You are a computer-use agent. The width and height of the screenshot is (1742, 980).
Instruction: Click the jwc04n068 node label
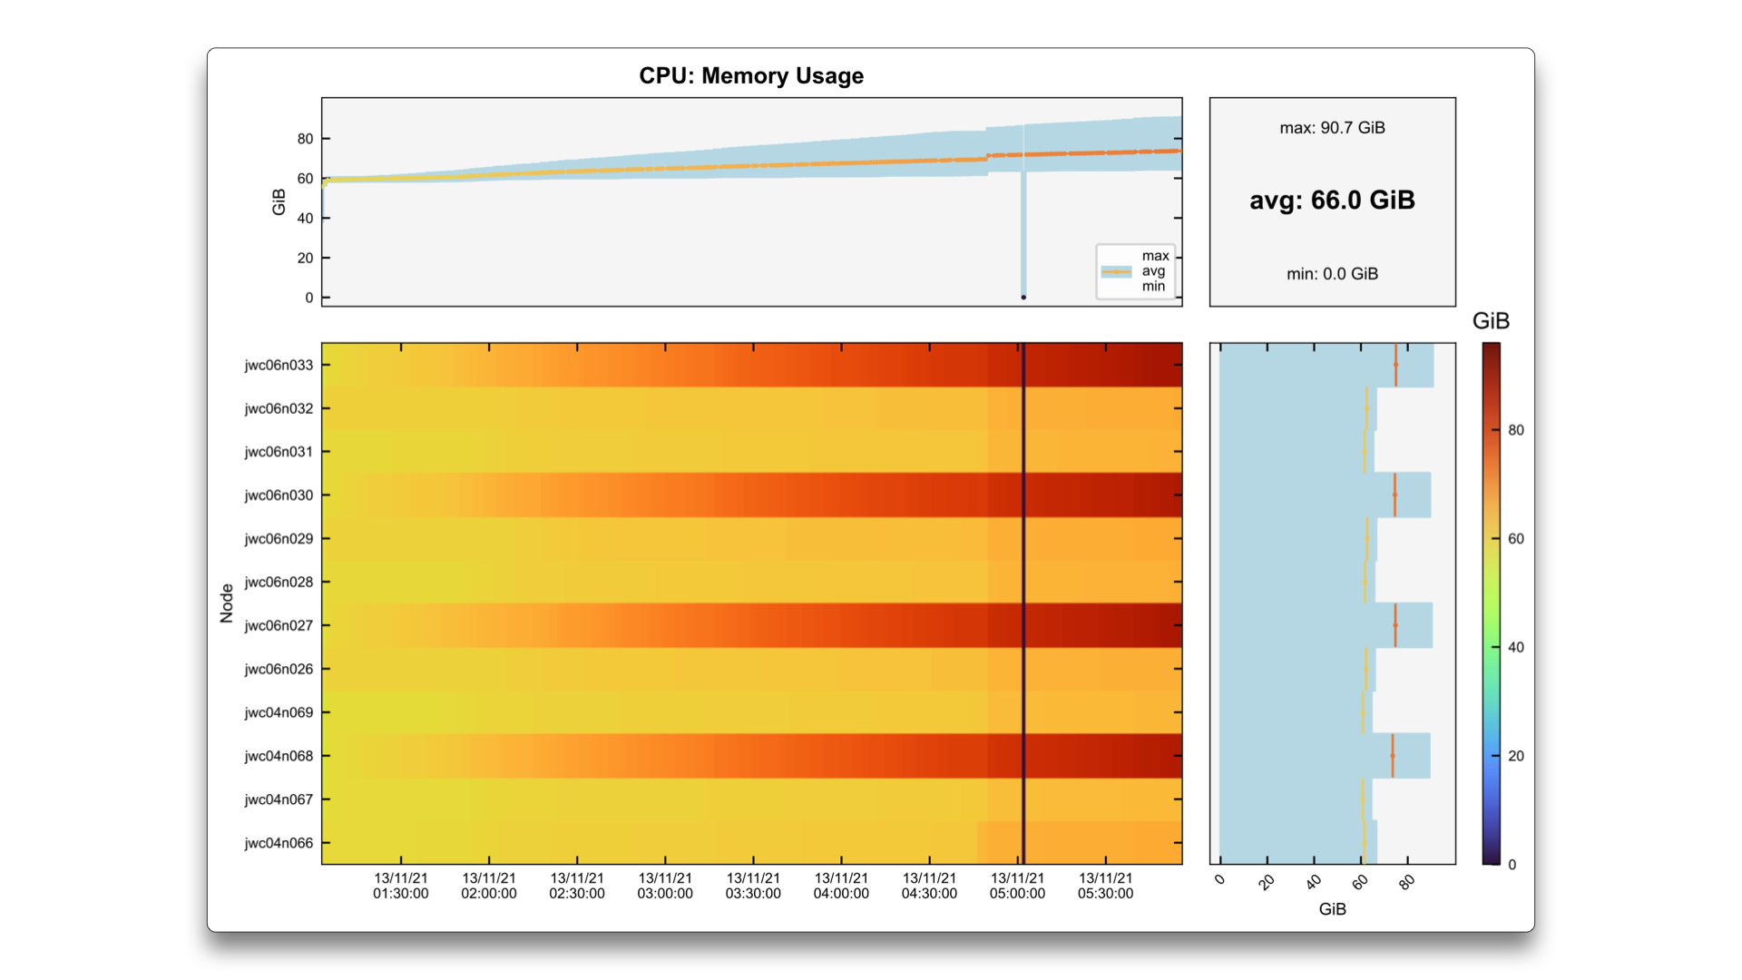coord(279,756)
